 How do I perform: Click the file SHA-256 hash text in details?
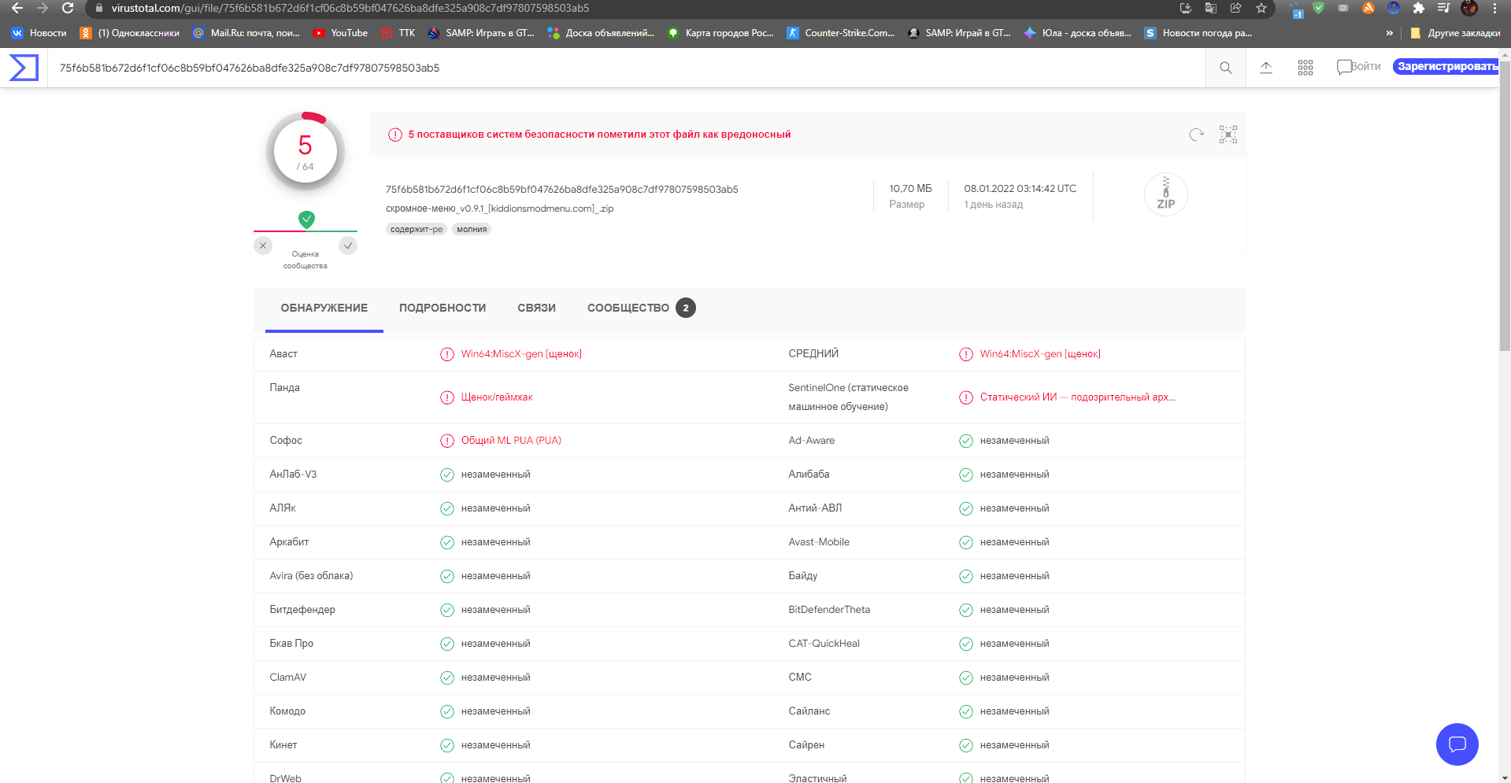tap(561, 189)
